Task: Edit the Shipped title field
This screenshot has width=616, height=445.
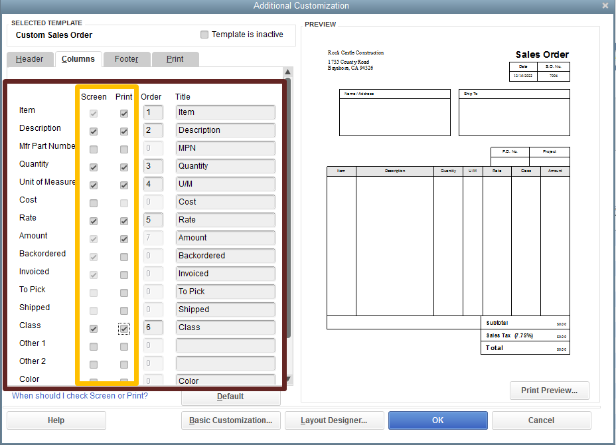Action: (x=226, y=310)
